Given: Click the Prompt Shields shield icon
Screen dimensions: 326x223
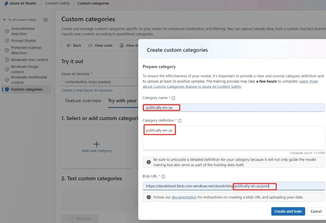Looking at the screenshot, I should click(x=7, y=41).
